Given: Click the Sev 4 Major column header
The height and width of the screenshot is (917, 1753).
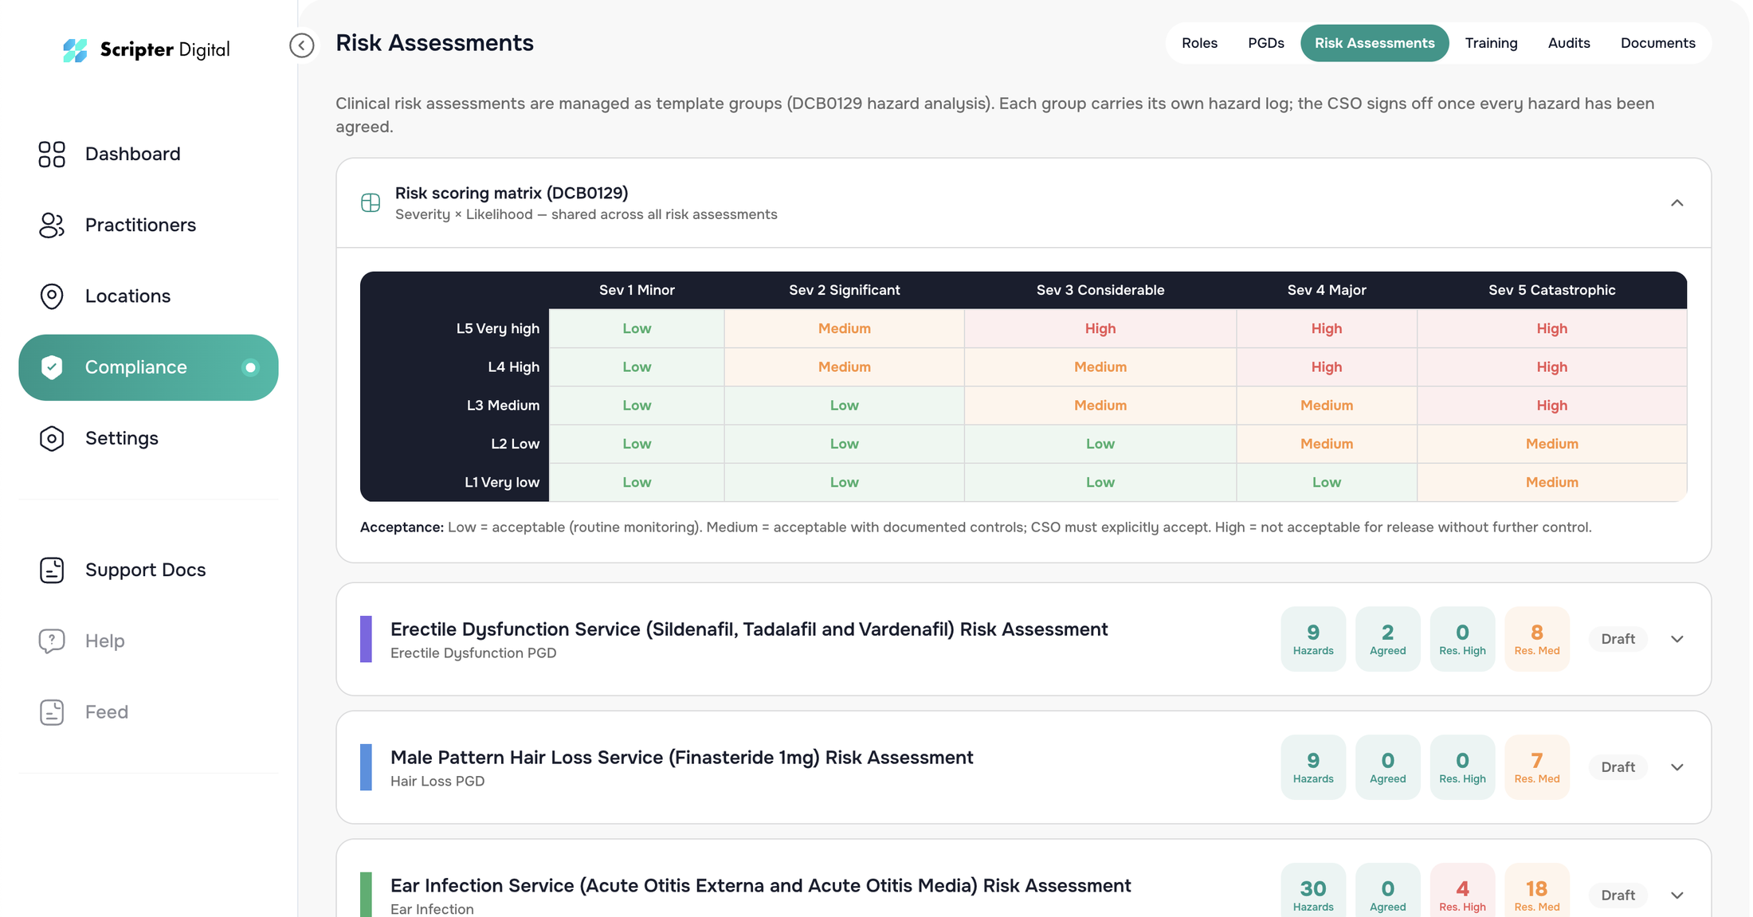Looking at the screenshot, I should pyautogui.click(x=1327, y=290).
